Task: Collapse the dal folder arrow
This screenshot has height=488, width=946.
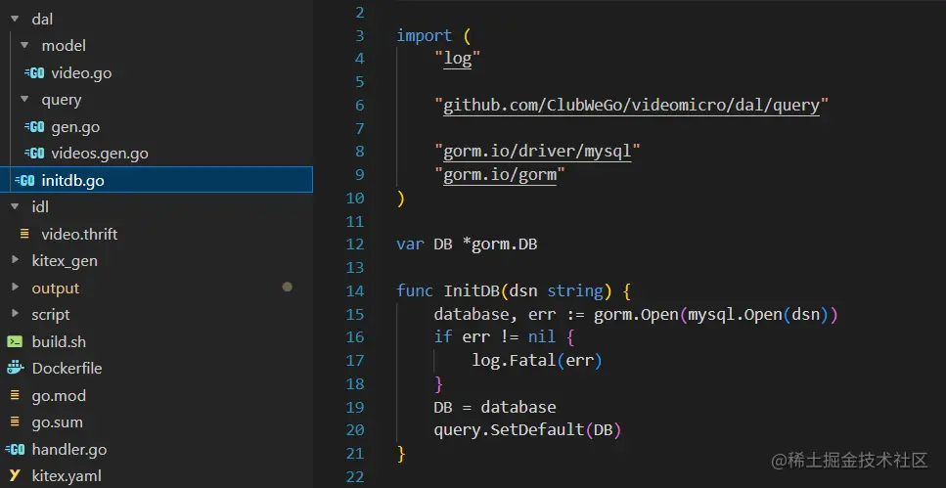Action: pyautogui.click(x=15, y=20)
